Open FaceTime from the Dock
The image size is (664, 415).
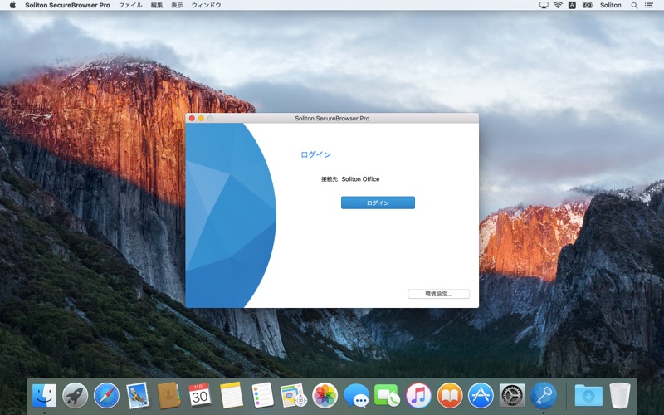click(x=387, y=396)
